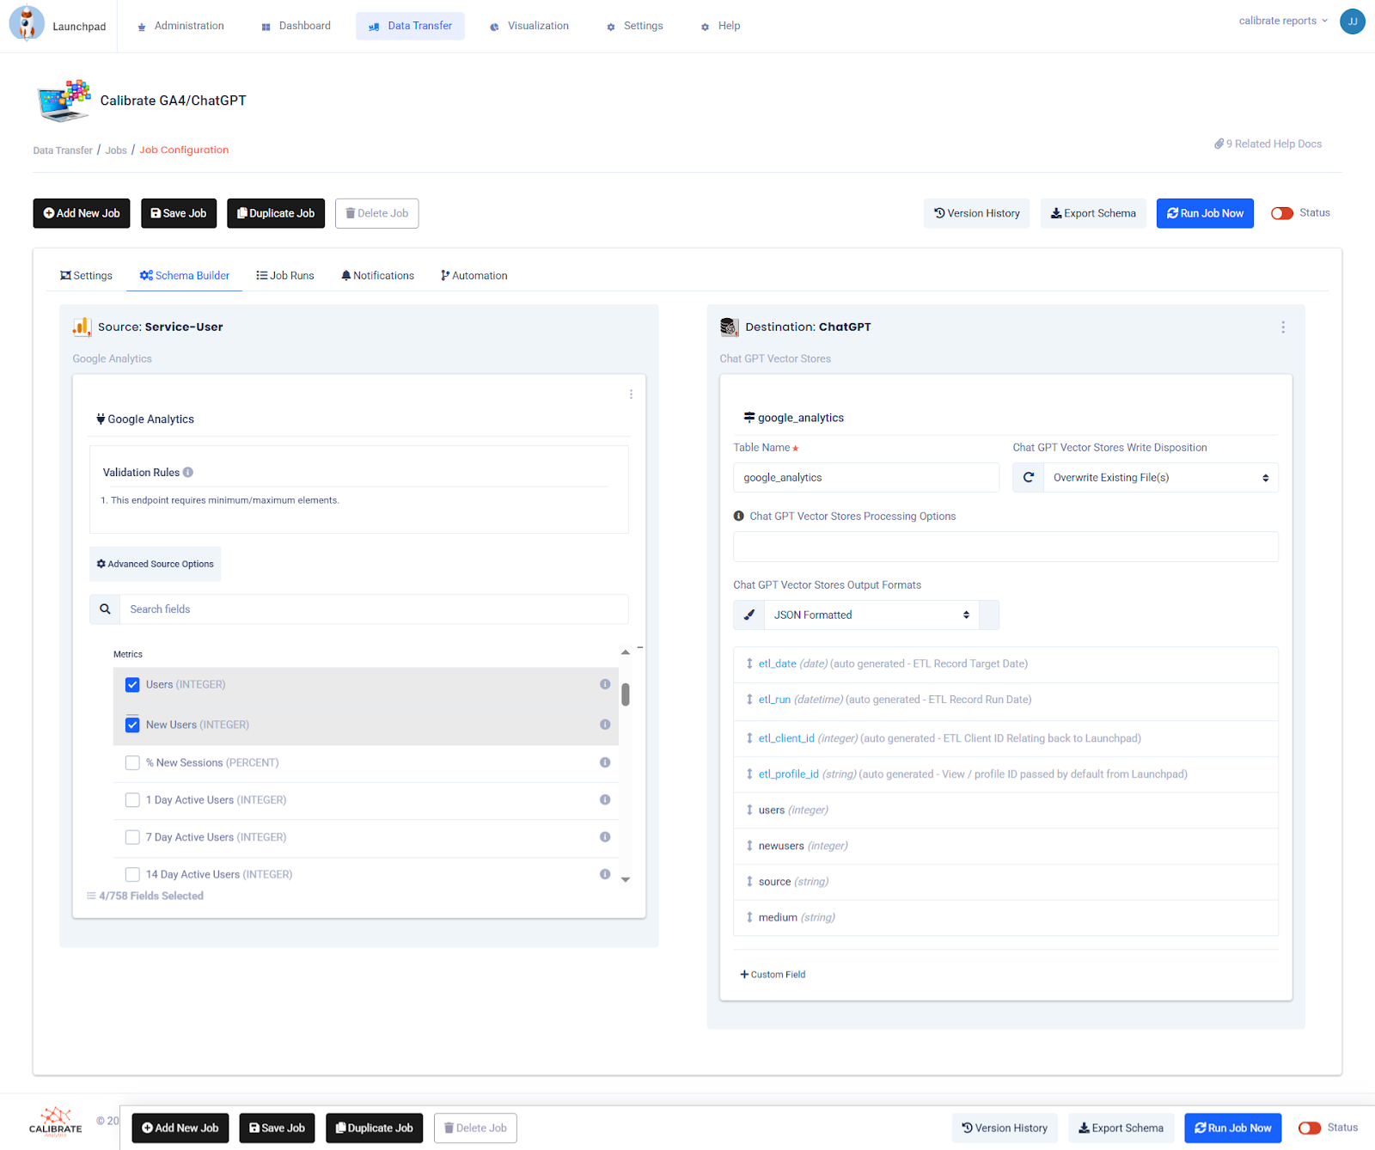
Task: Toggle the top Status switch
Action: coord(1282,213)
